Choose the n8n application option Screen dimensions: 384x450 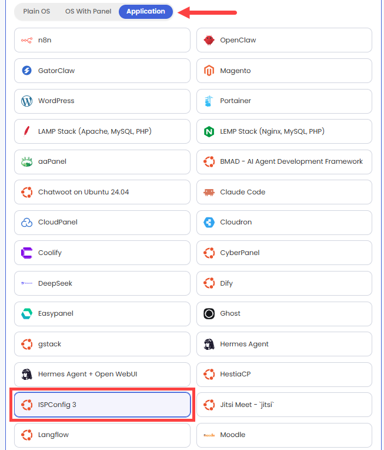click(x=102, y=40)
